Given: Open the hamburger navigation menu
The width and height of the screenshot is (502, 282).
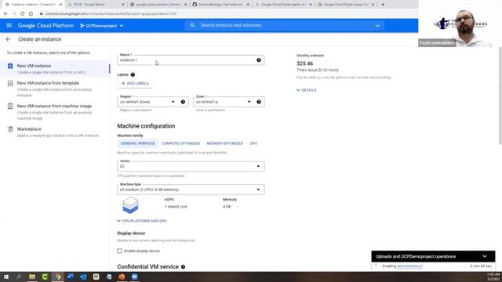Looking at the screenshot, I should (9, 26).
